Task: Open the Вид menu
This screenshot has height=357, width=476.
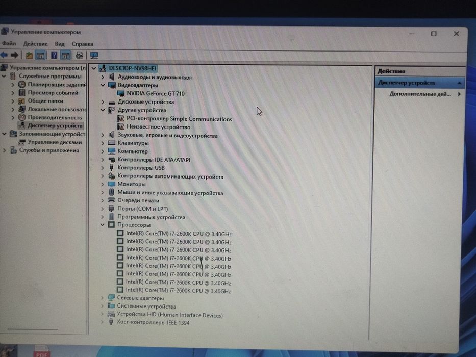Action: [x=60, y=44]
